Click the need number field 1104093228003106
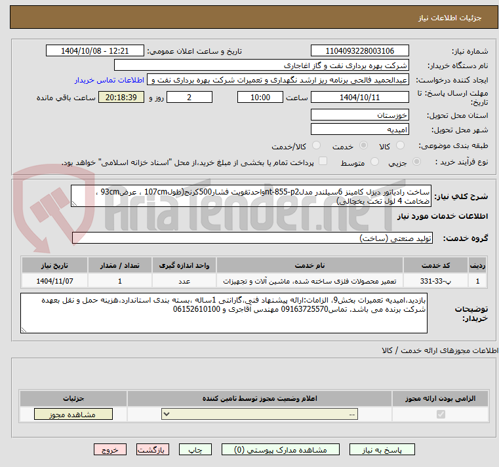Image resolution: width=499 pixels, height=467 pixels. pyautogui.click(x=360, y=51)
